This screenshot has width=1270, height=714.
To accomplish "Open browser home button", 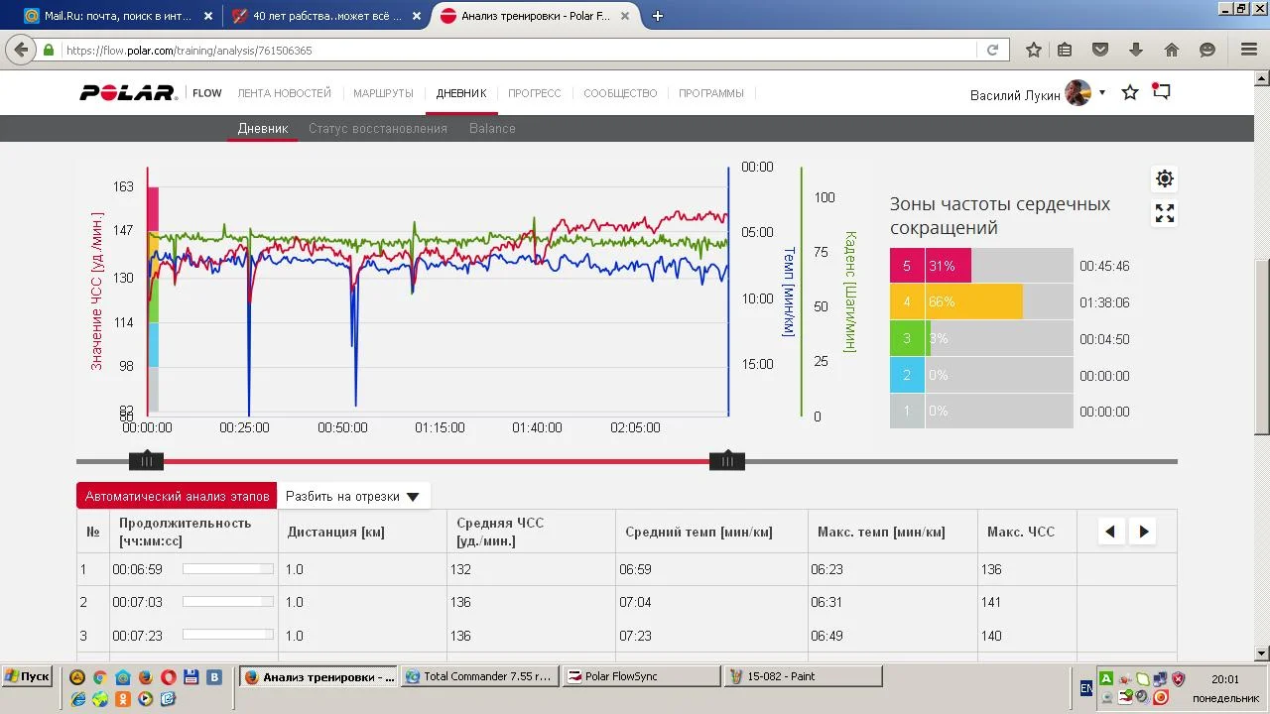I will (1172, 50).
